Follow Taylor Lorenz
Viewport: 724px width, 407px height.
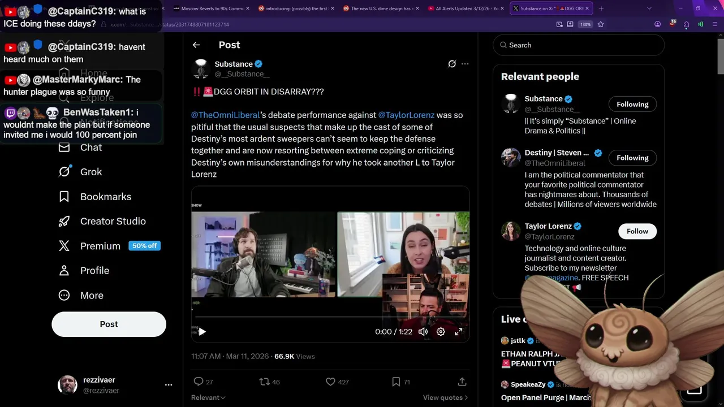point(637,231)
